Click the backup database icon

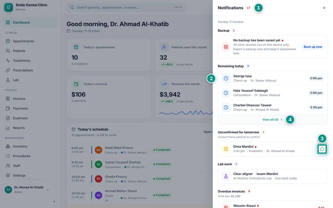[x=226, y=47]
